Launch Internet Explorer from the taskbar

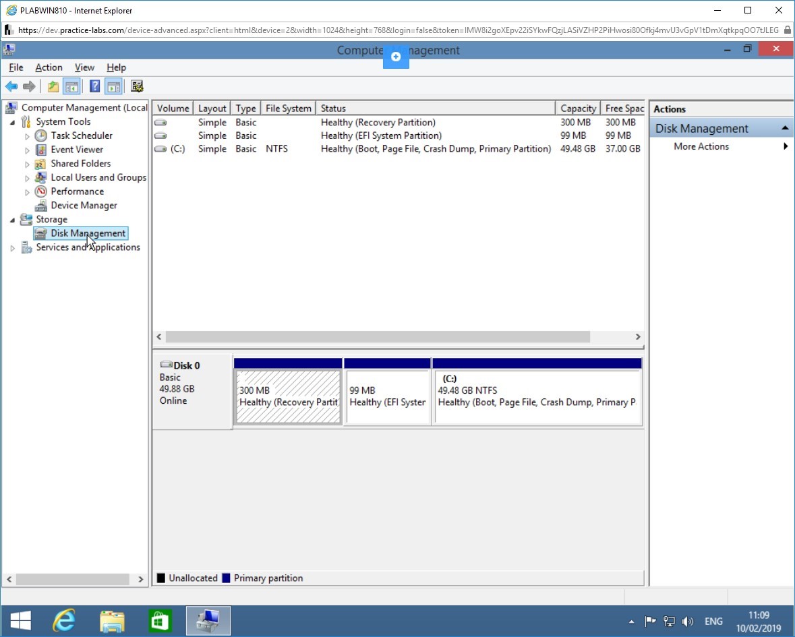pyautogui.click(x=64, y=621)
